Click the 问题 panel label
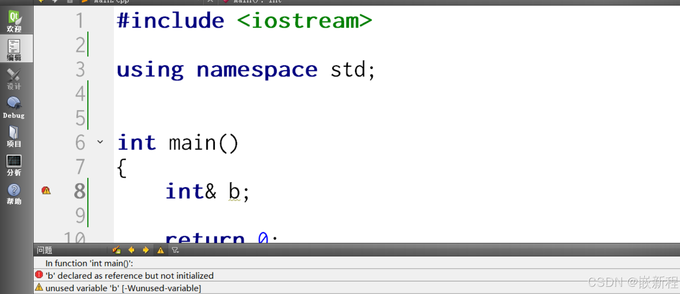The image size is (680, 294). 43,250
